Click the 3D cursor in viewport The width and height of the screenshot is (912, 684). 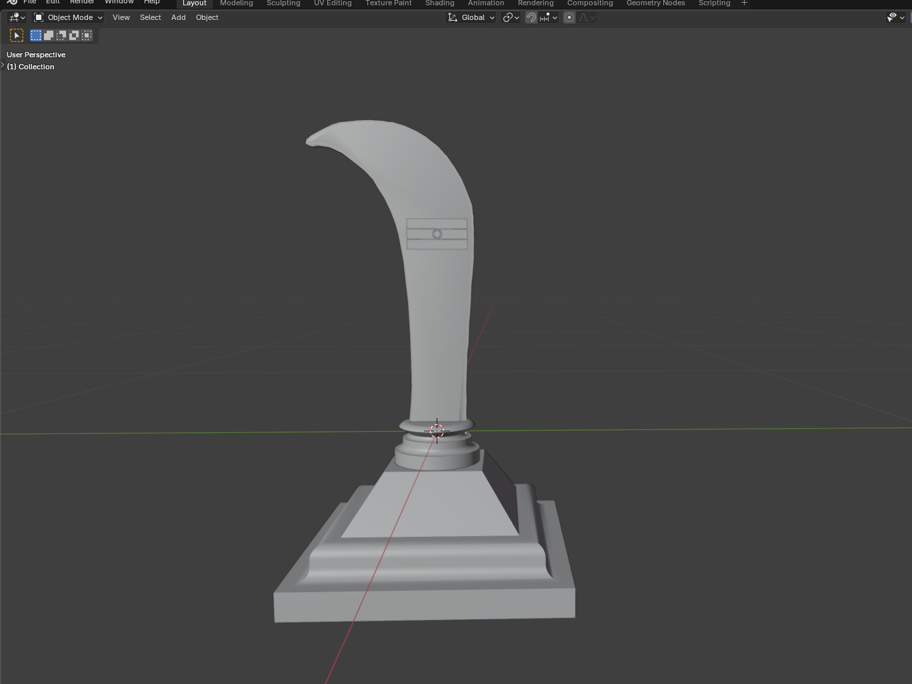point(437,431)
